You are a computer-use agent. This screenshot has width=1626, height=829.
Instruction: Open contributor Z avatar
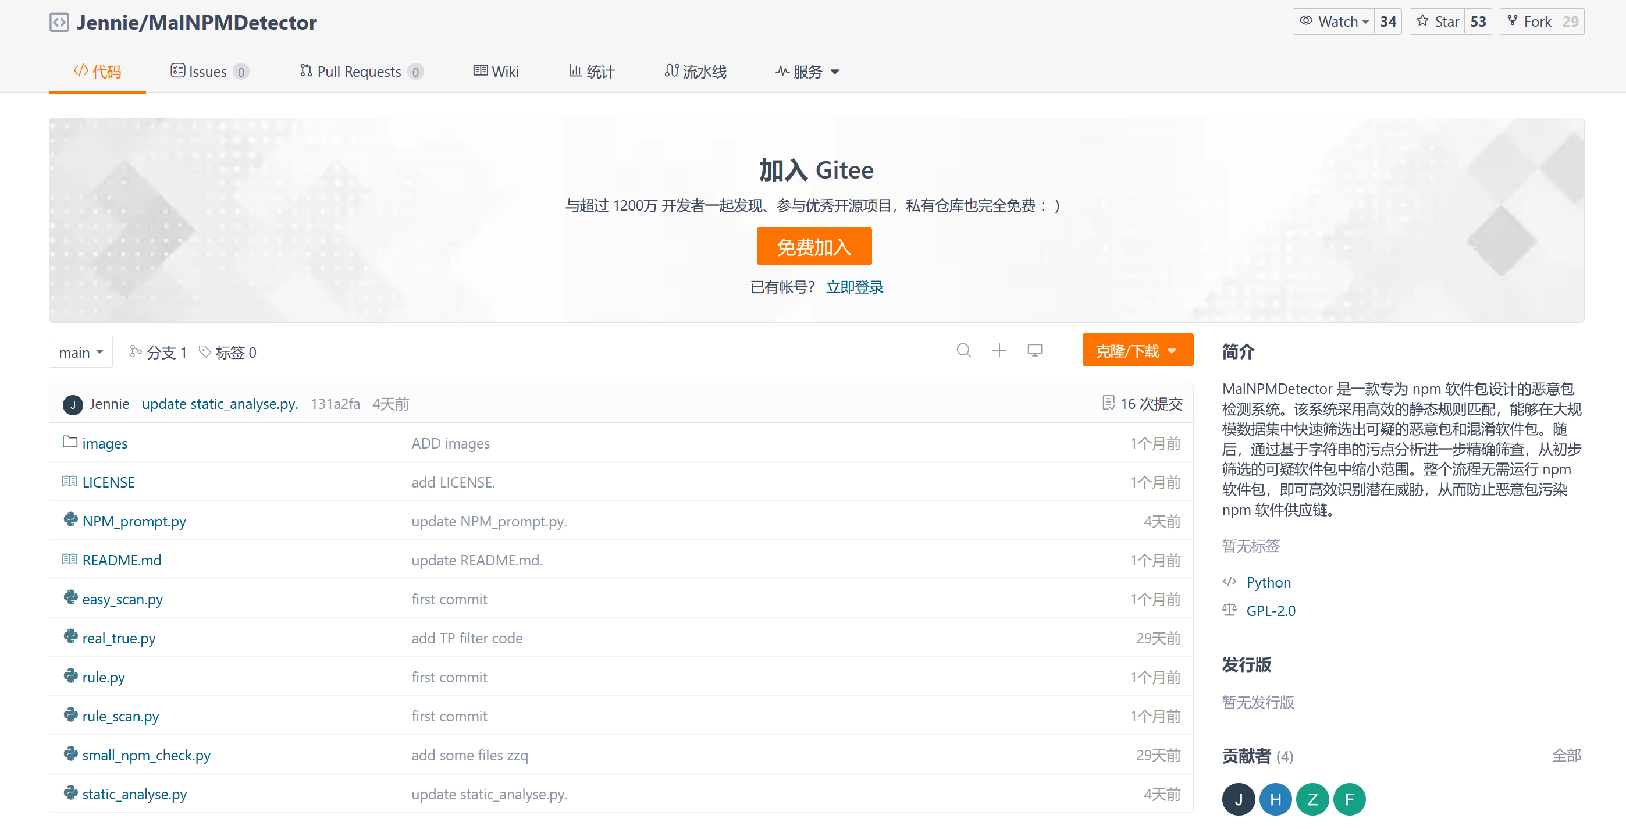pos(1312,799)
